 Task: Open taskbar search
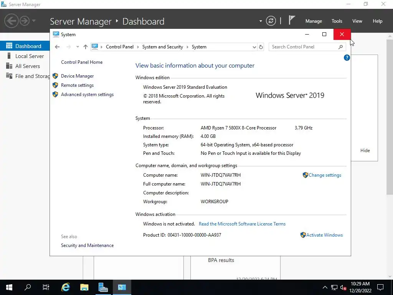(28, 287)
